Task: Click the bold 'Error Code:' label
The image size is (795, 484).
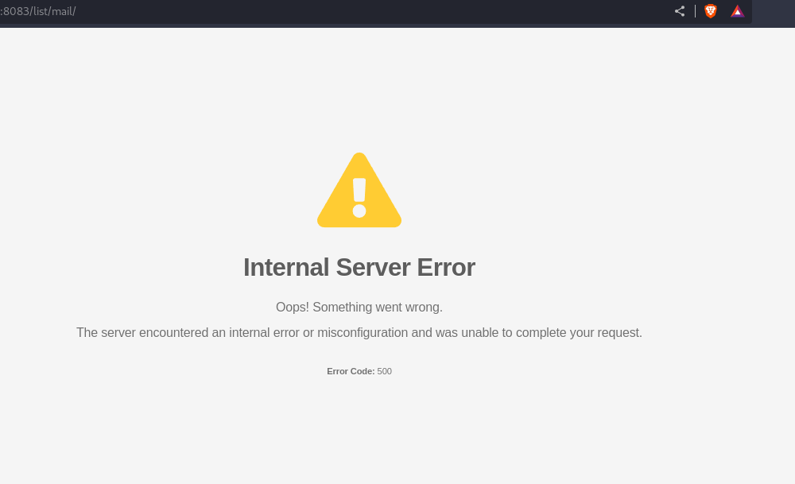Action: 351,371
